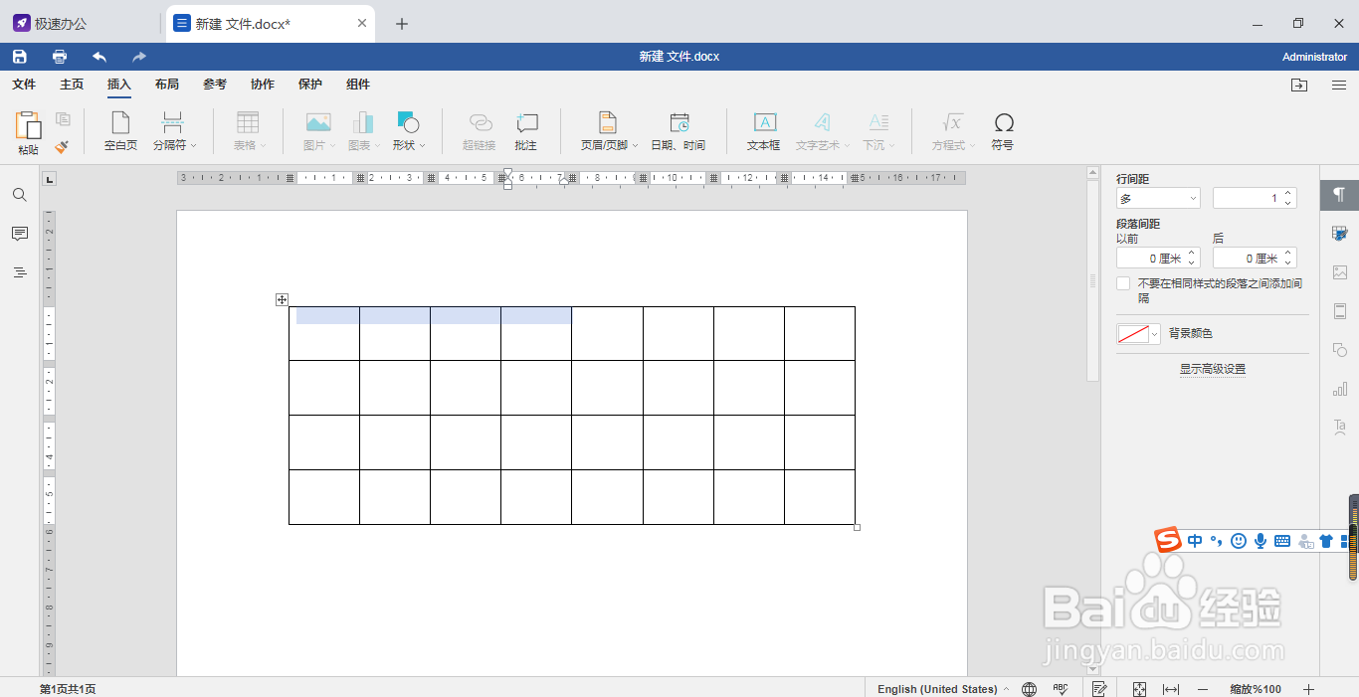Image resolution: width=1359 pixels, height=697 pixels.
Task: Switch to the 参考 (References) tab
Action: [215, 85]
